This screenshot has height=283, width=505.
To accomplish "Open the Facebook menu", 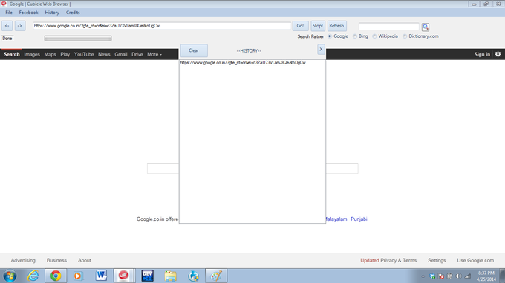I will click(x=28, y=13).
